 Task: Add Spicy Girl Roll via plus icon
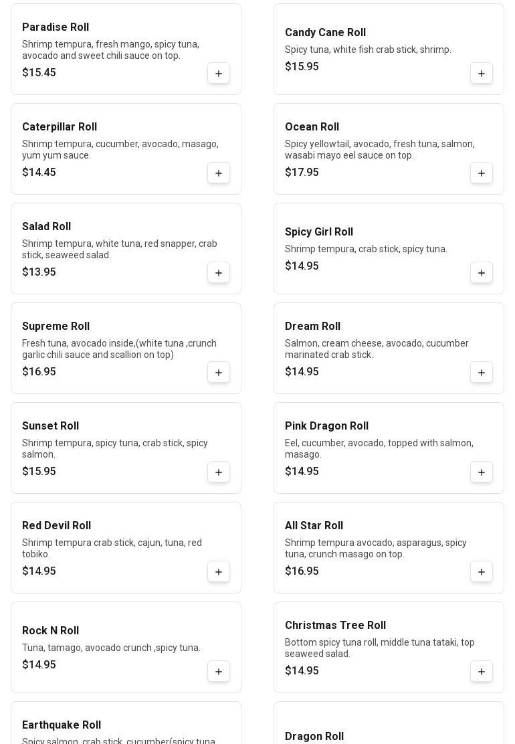tap(482, 272)
